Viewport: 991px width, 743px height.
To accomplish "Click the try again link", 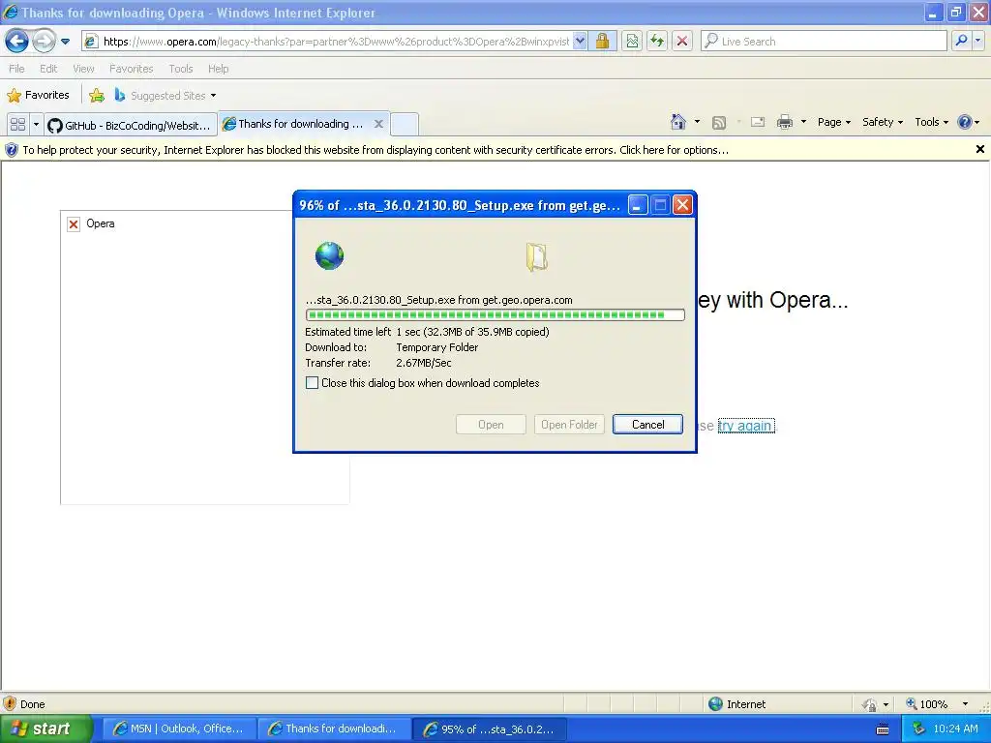I will (x=746, y=426).
